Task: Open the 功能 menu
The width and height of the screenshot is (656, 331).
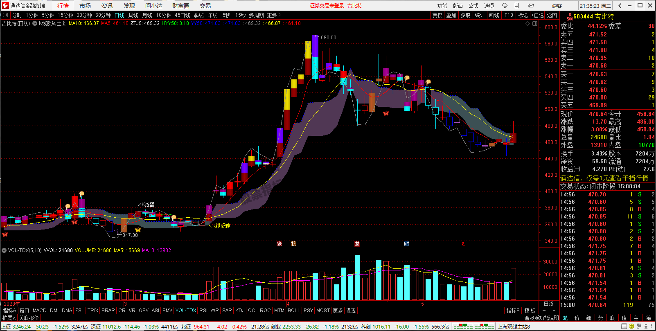Action: click(x=442, y=6)
